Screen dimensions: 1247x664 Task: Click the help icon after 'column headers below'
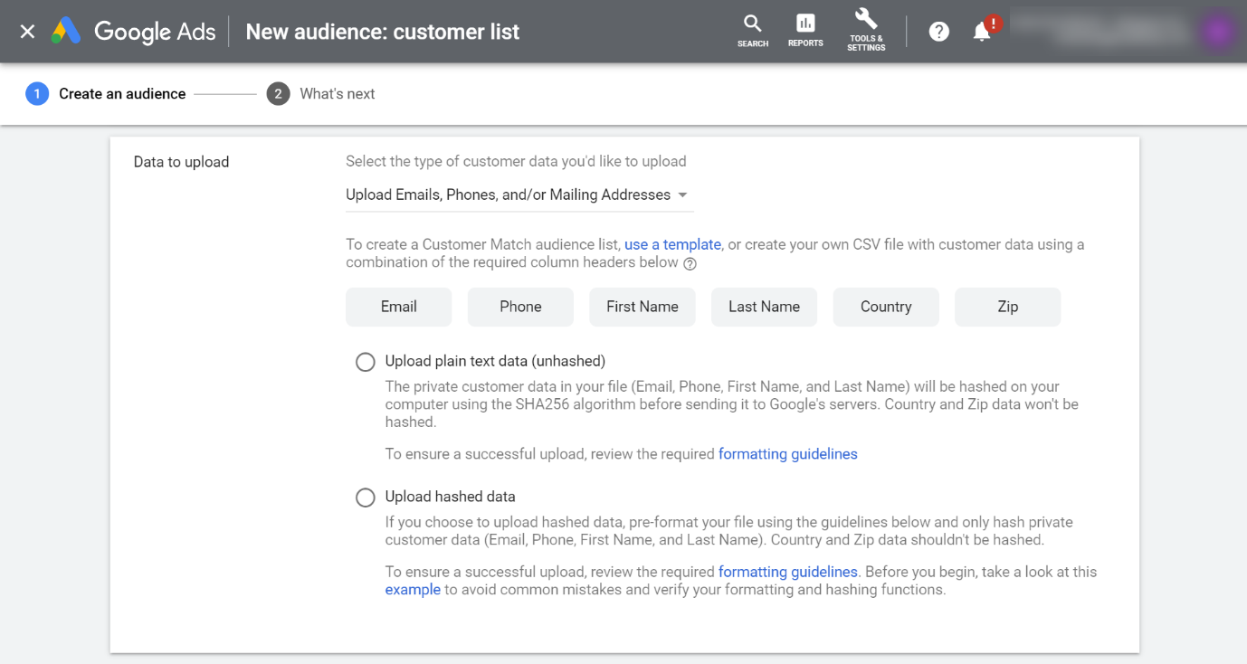click(x=690, y=263)
